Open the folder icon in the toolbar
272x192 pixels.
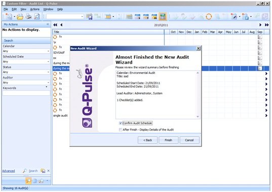(20, 17)
